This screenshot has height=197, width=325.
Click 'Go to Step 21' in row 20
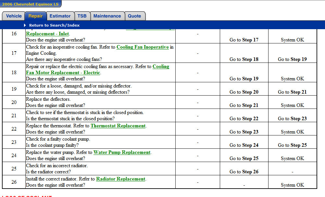[244, 105]
